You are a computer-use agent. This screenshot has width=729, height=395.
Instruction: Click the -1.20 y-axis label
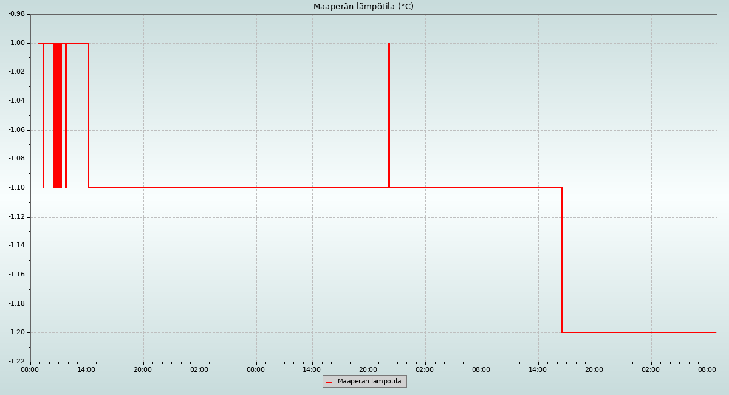click(16, 332)
